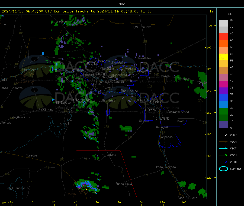The image size is (244, 206).
Task: Click the Soitue map label
Action: pyautogui.click(x=144, y=121)
